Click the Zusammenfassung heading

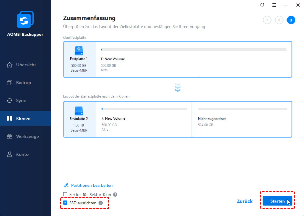click(89, 18)
